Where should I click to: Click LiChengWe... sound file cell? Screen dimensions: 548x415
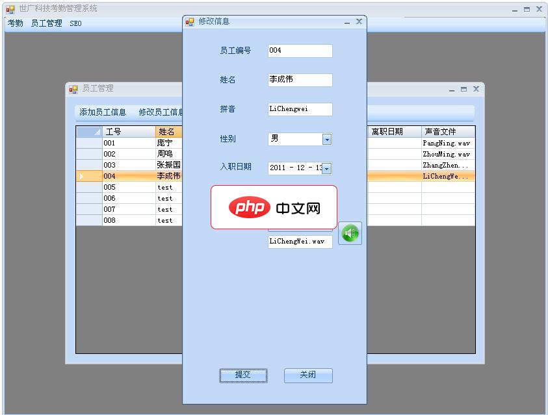pyautogui.click(x=449, y=176)
